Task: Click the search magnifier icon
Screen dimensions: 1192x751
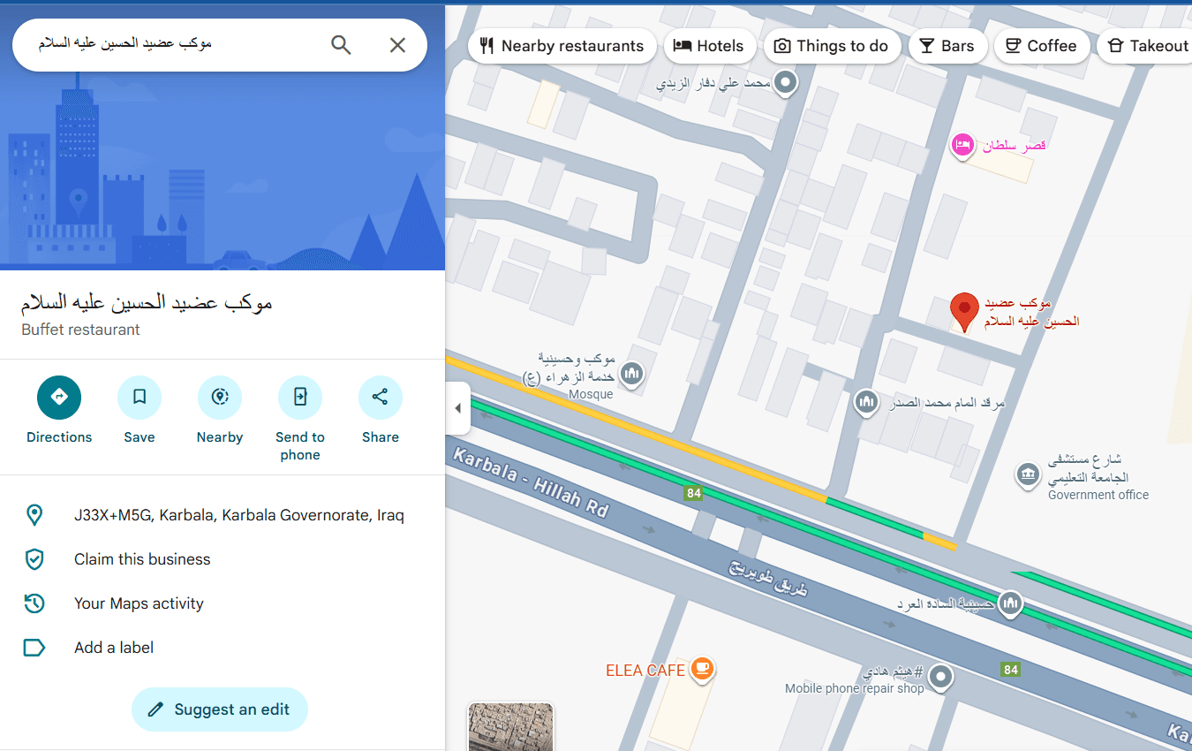Action: pyautogui.click(x=341, y=45)
